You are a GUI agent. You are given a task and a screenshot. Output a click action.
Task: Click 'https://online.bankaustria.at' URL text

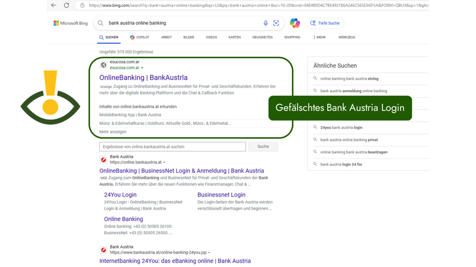[136, 162]
